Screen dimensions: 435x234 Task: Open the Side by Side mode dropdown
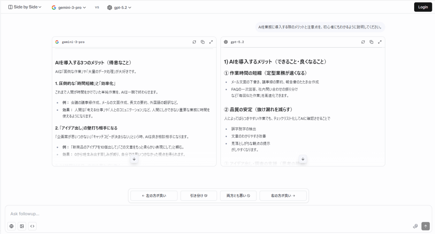click(25, 7)
